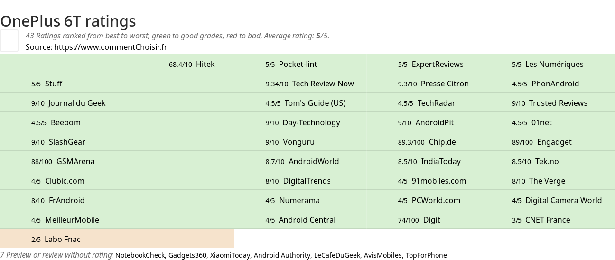Click the small logo thumbnail beside the subtitle

tap(9, 40)
